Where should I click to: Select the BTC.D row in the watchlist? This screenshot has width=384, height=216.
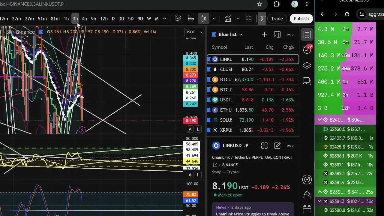(x=253, y=90)
